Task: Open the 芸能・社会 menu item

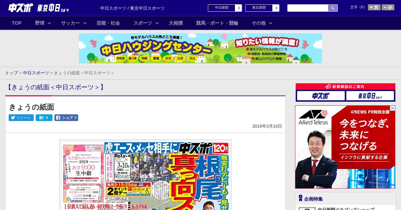Action: click(108, 23)
